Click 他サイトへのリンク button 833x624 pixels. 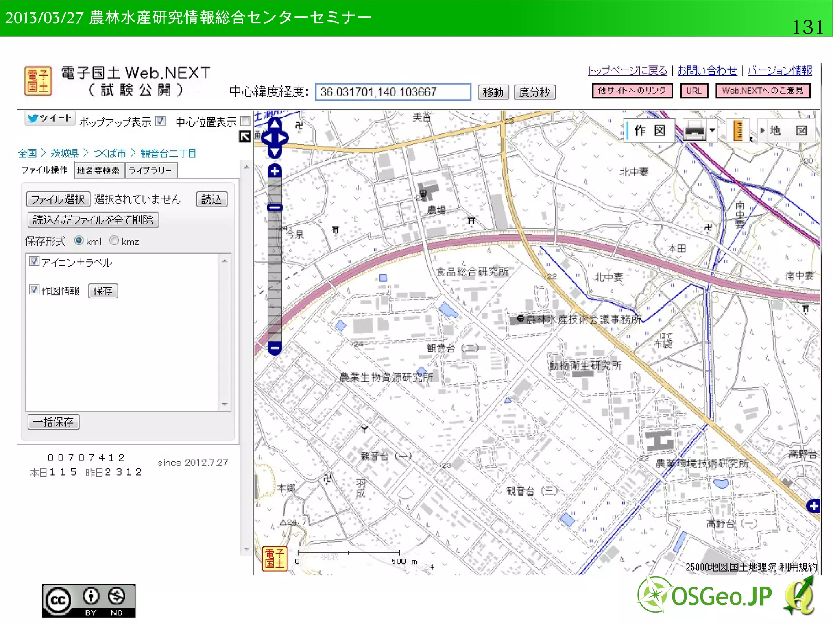click(632, 91)
